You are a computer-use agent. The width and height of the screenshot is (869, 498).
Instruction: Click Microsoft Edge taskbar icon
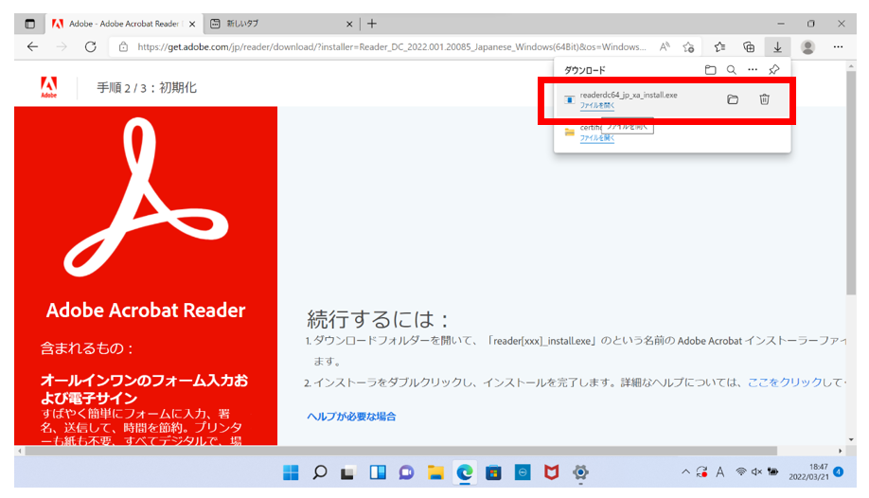pyautogui.click(x=465, y=472)
